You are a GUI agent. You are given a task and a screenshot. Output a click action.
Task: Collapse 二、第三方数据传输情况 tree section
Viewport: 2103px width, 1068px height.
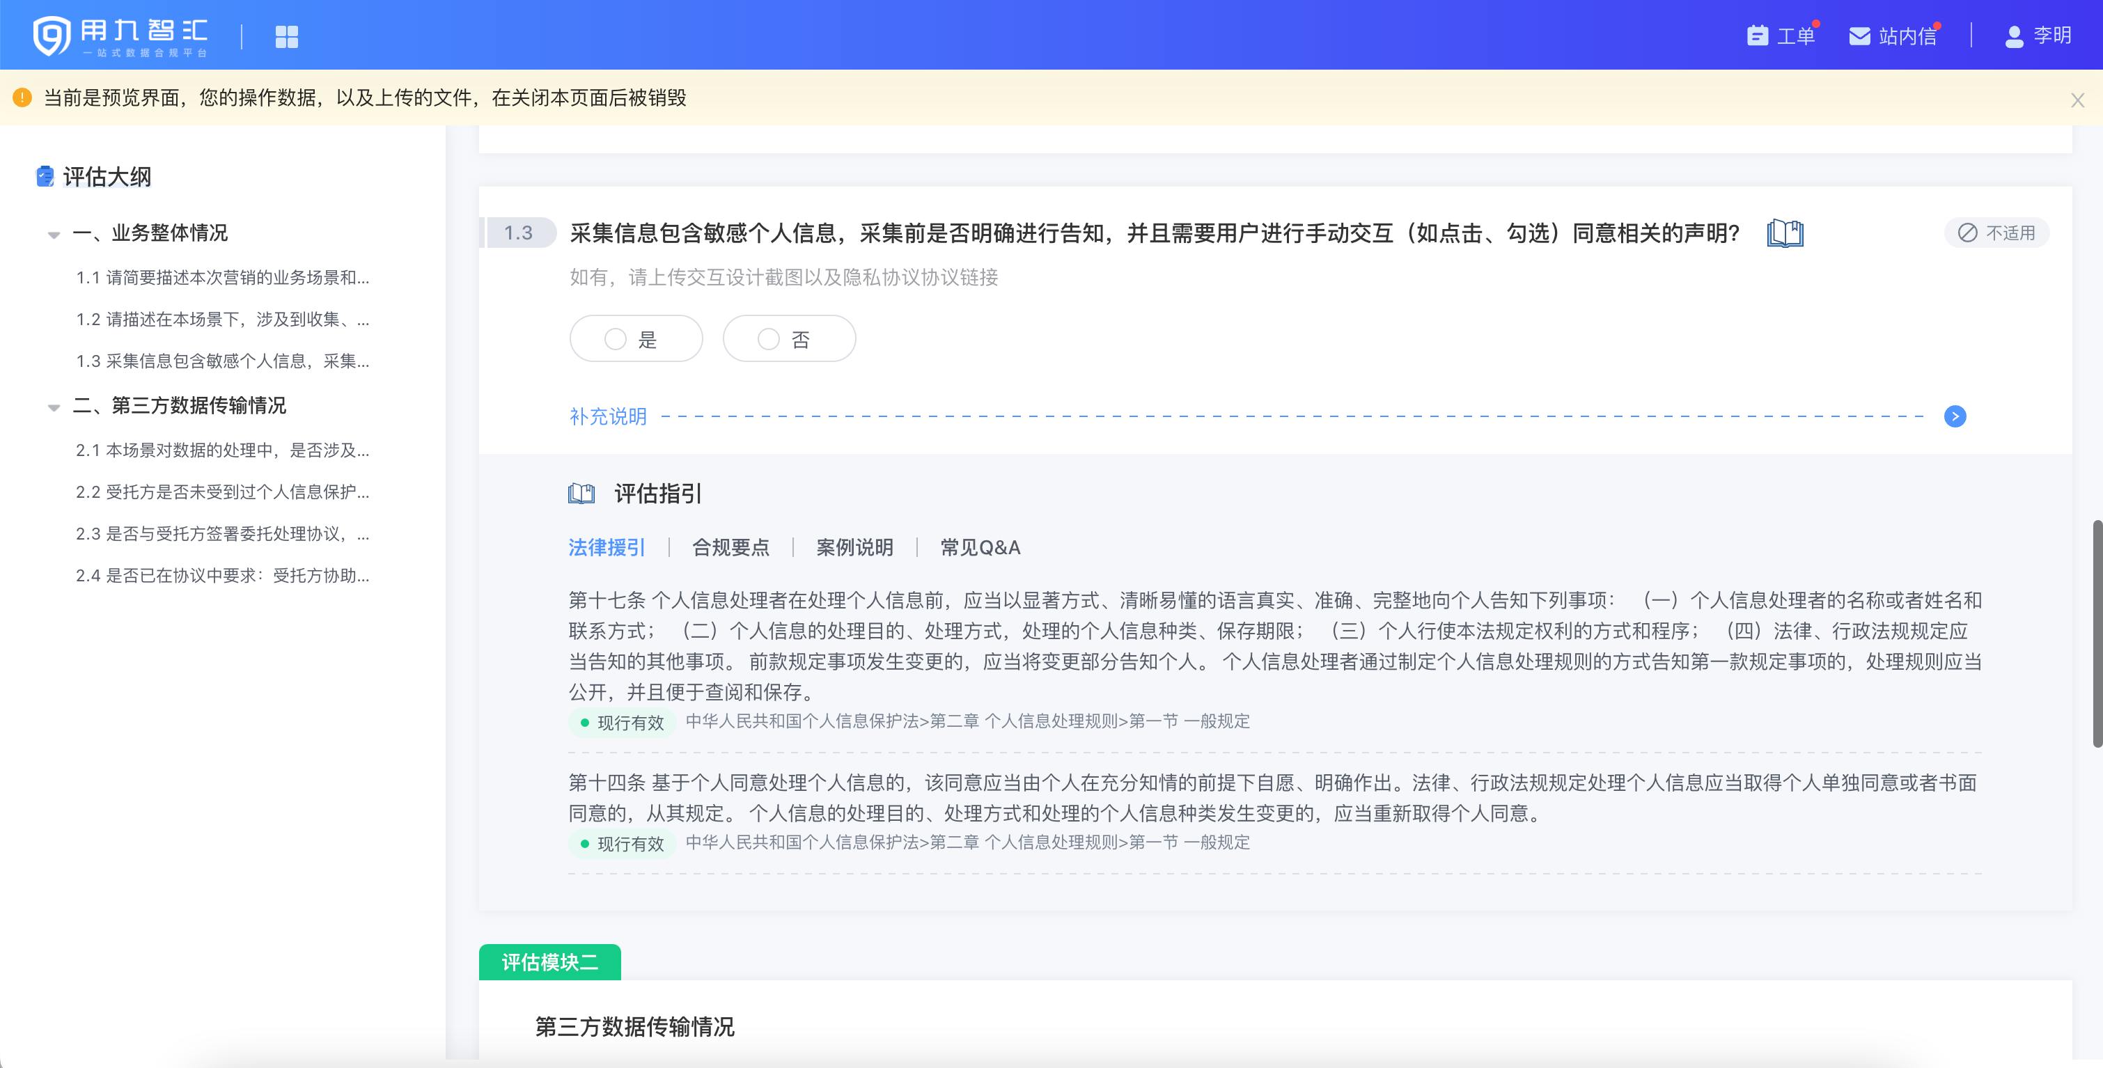(x=54, y=407)
